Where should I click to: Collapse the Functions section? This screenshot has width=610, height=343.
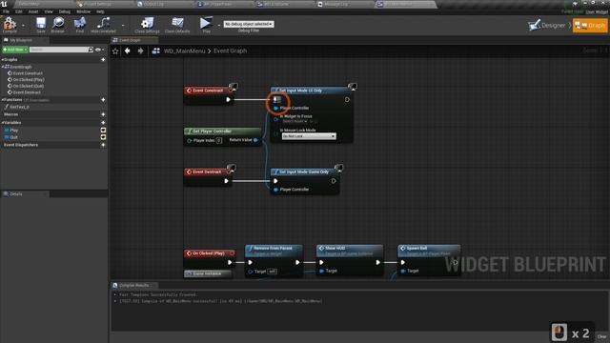(x=3, y=99)
